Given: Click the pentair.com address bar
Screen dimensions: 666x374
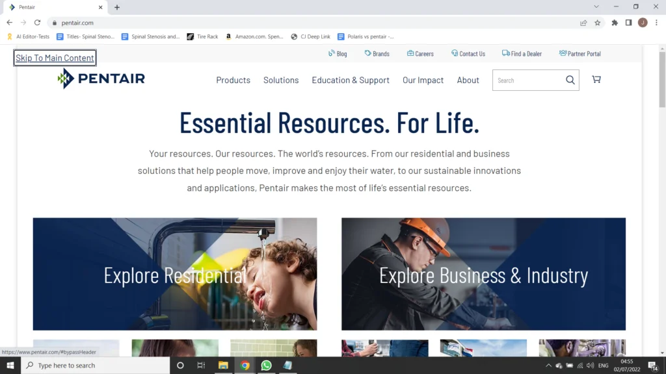Looking at the screenshot, I should tap(314, 23).
